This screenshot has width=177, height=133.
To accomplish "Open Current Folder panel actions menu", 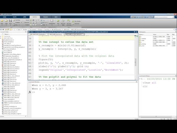I will [26, 32].
